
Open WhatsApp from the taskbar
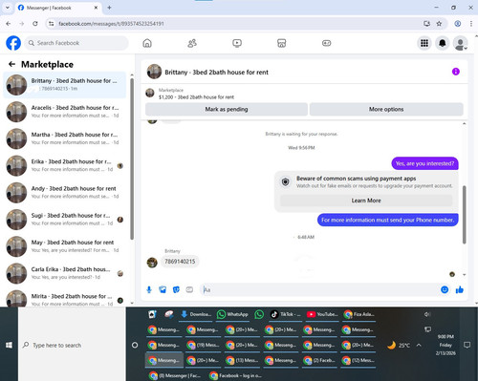[x=232, y=314]
